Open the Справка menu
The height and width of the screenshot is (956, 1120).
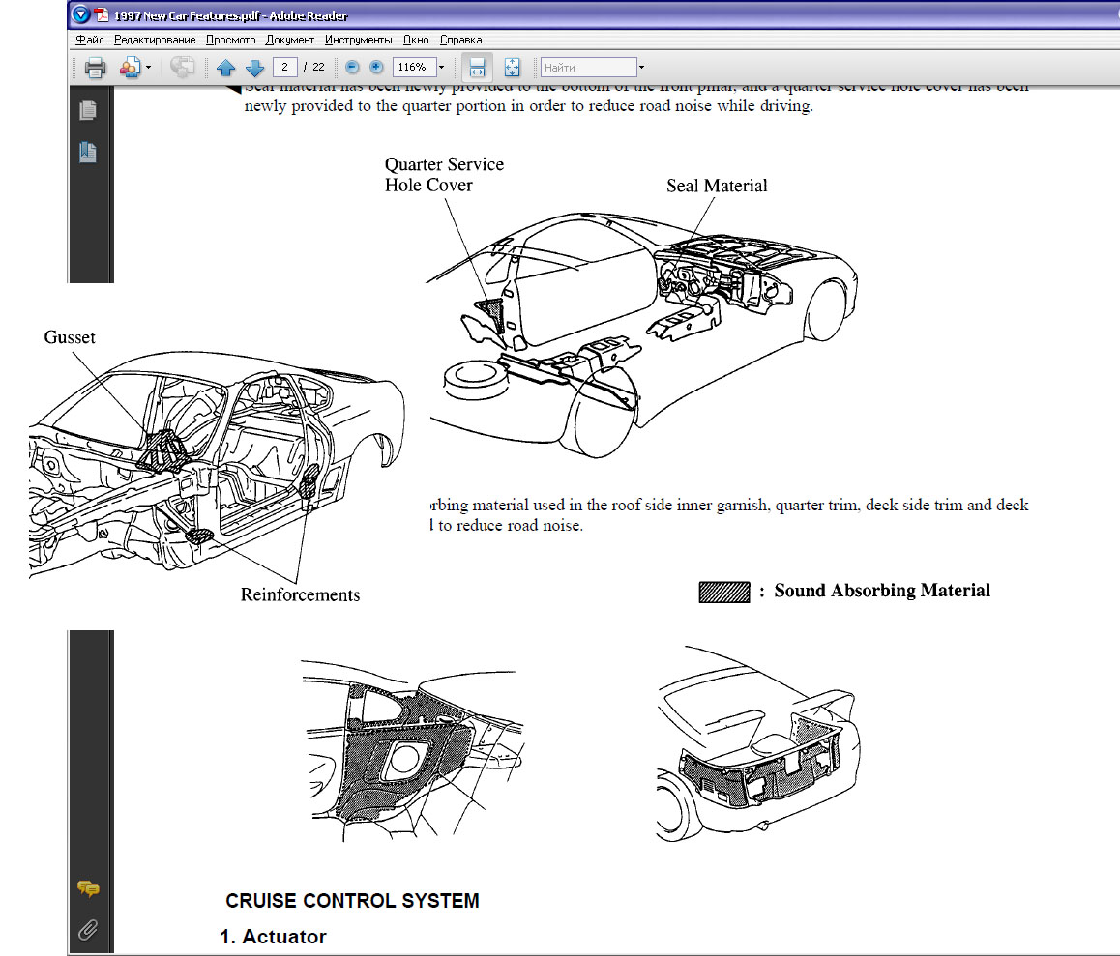[x=460, y=40]
